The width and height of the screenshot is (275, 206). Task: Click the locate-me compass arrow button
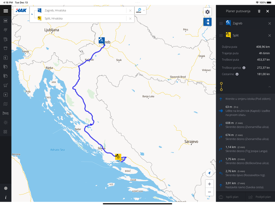pyautogui.click(x=209, y=173)
